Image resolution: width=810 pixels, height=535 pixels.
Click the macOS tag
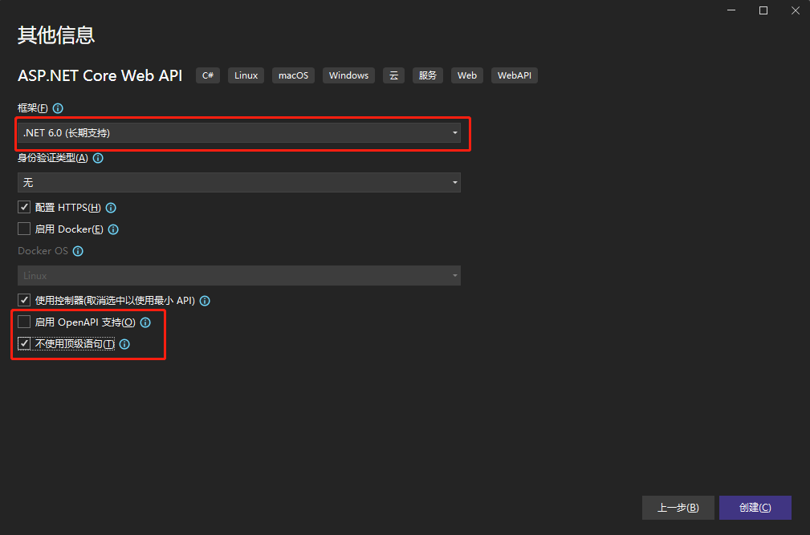click(x=294, y=75)
